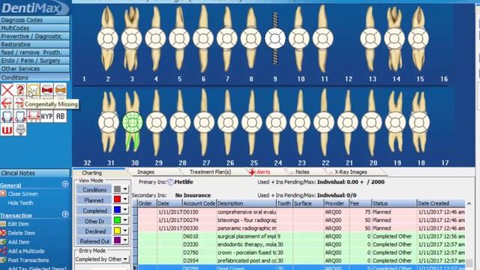The image size is (480, 270).
Task: Toggle the Referred Out view mode button
Action: (x=94, y=241)
